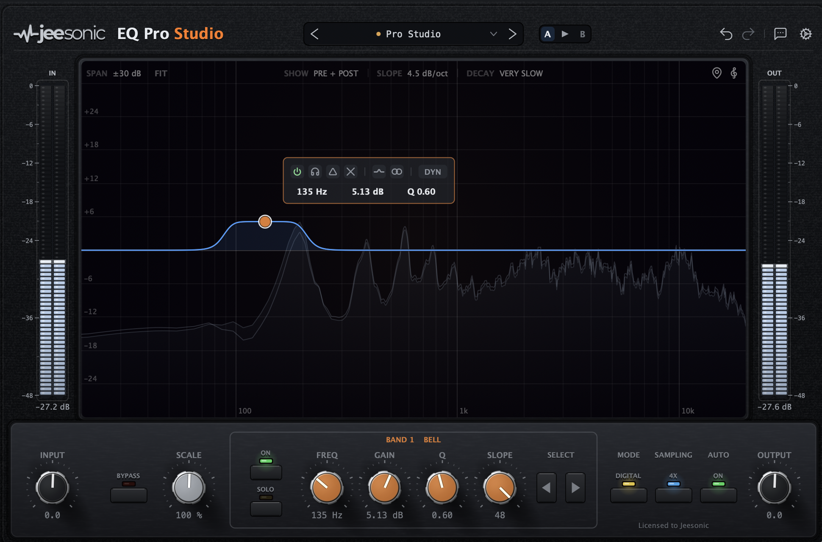Click the treble clef icon
Image resolution: width=822 pixels, height=542 pixels.
click(x=734, y=73)
